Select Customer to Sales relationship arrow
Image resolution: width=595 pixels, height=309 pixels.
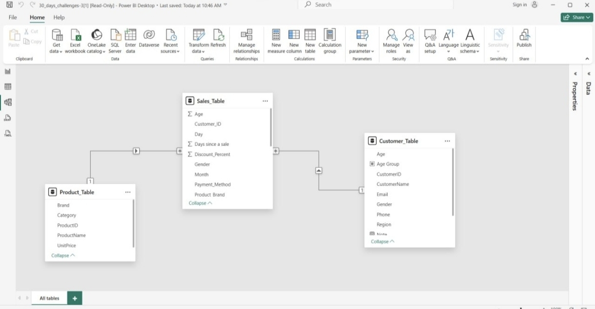(319, 171)
